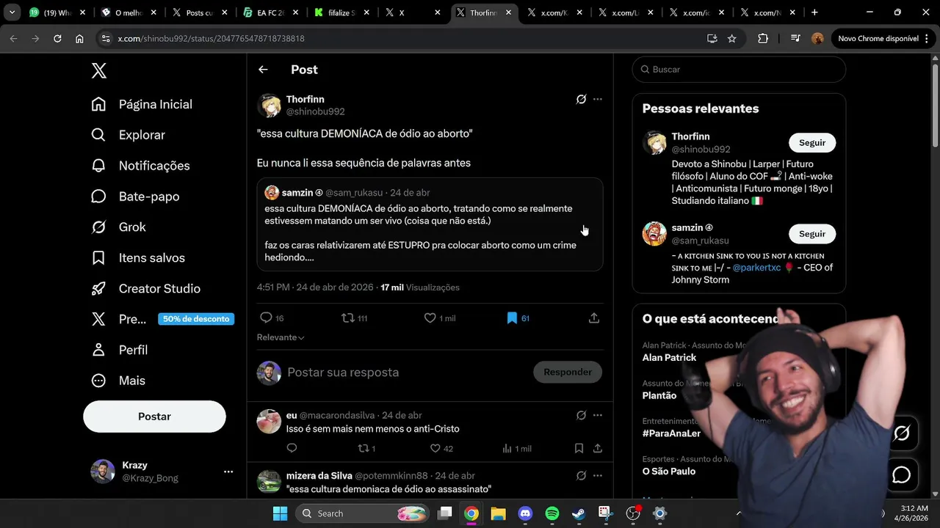Screen dimensions: 940x528
Task: Open Windows Start menu
Action: pyautogui.click(x=281, y=513)
